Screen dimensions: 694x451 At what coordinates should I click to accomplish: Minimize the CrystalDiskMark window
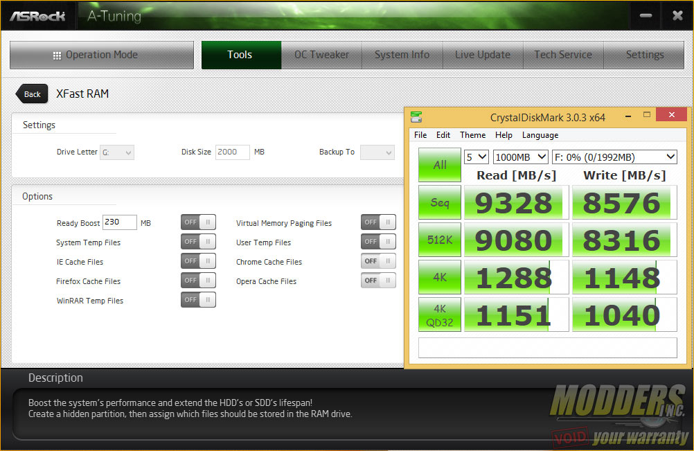628,116
